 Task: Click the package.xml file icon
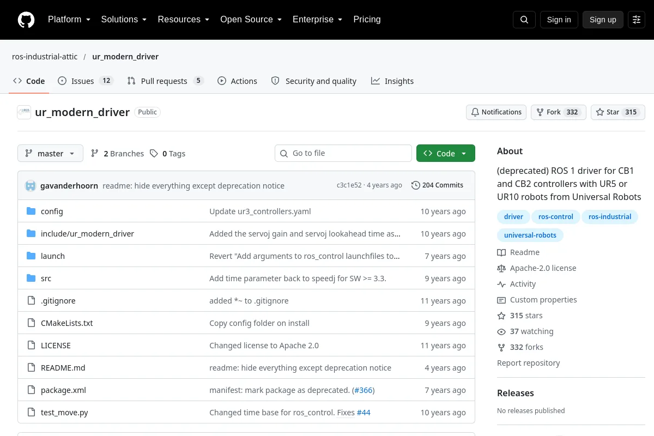pos(31,390)
